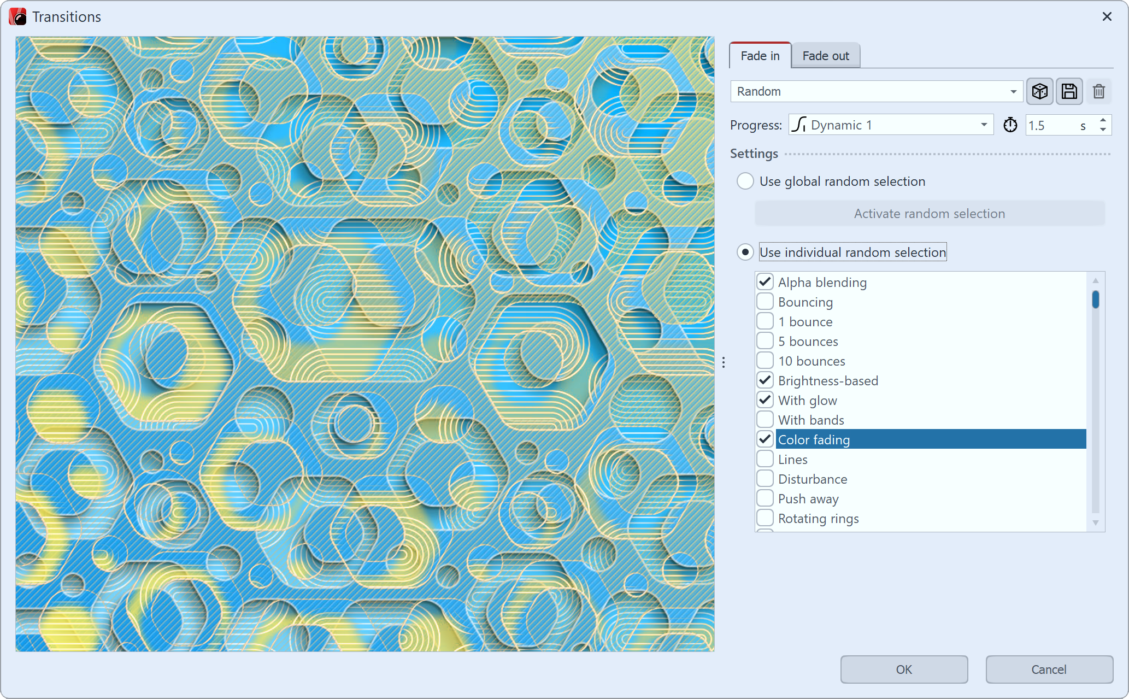Check the Rotating rings option
Screen dimensions: 1129x699
(765, 518)
